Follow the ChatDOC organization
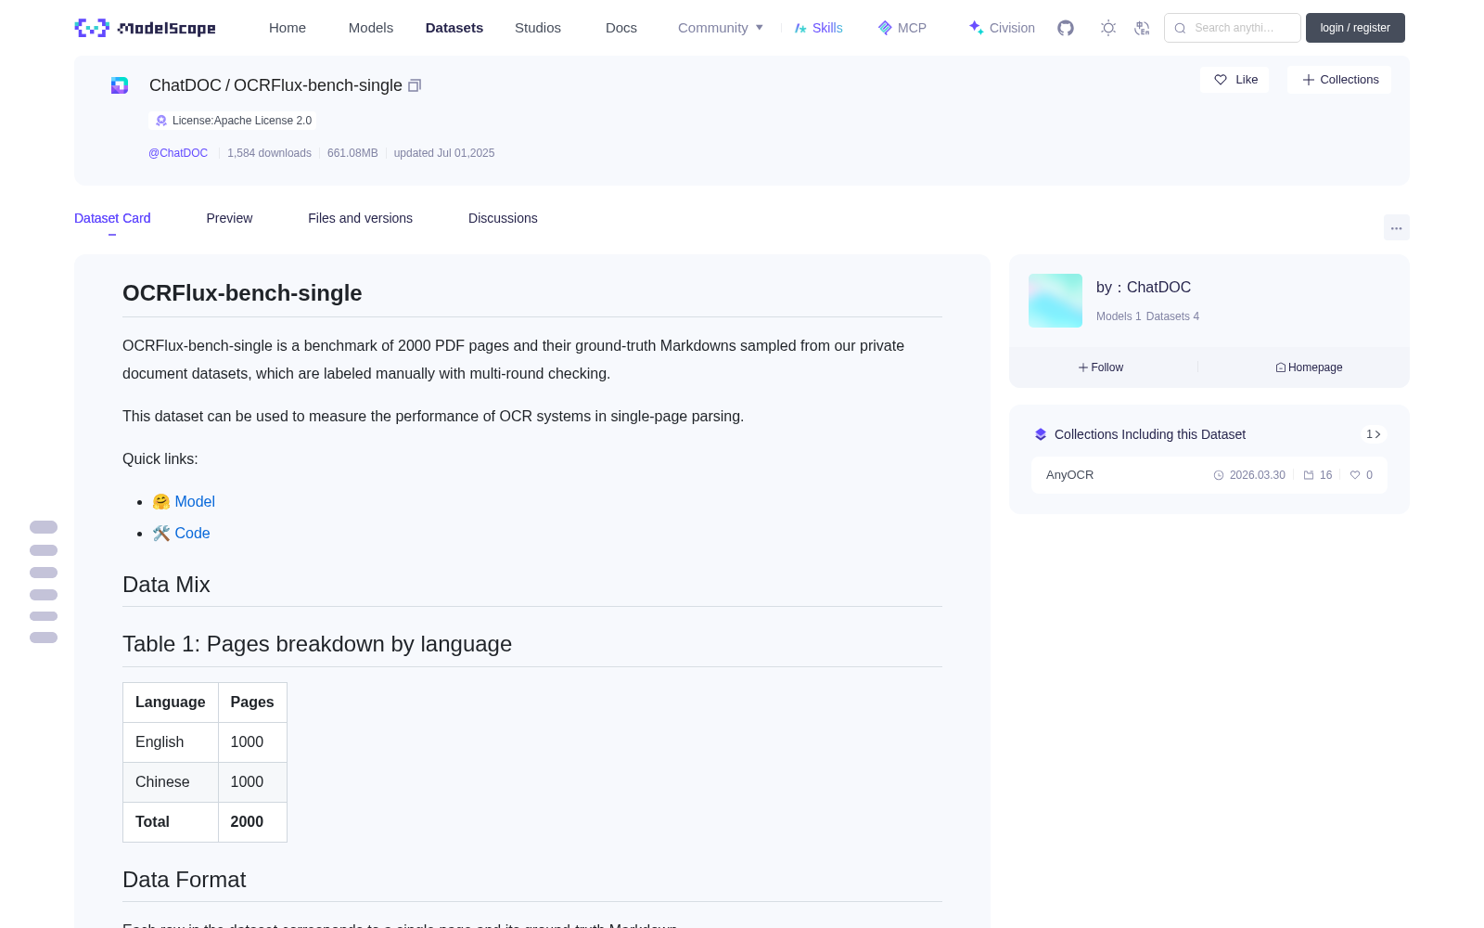The image size is (1484, 928). point(1101,367)
